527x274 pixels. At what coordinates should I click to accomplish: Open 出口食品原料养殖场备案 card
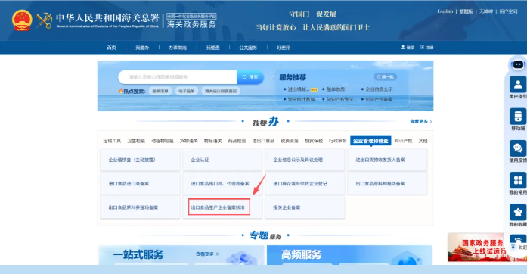pos(140,207)
